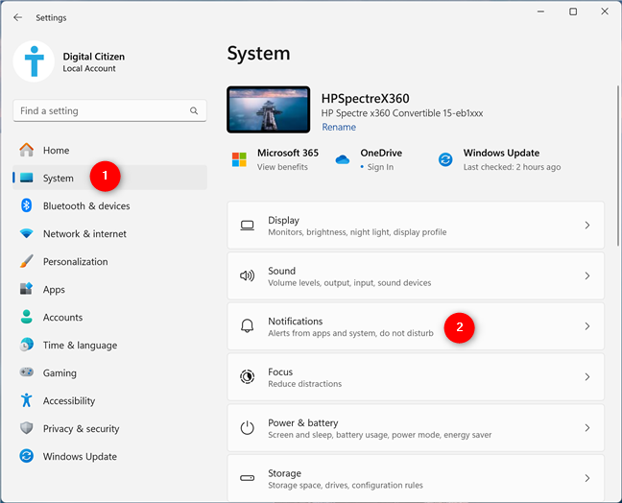The height and width of the screenshot is (503, 622).
Task: Click 'Screen and sleep, battery usage' description
Action: point(379,435)
